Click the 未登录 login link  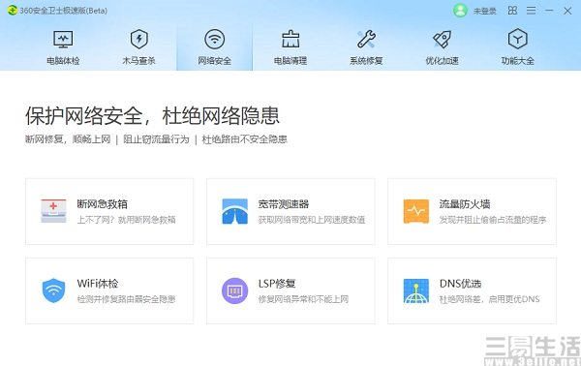tap(485, 11)
